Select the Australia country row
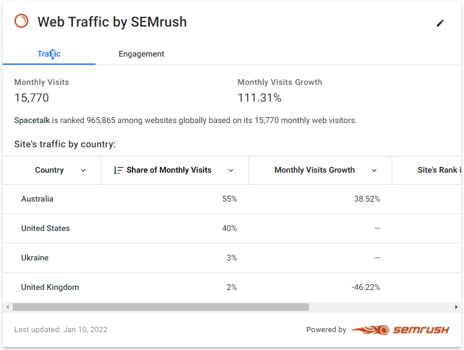 [37, 199]
